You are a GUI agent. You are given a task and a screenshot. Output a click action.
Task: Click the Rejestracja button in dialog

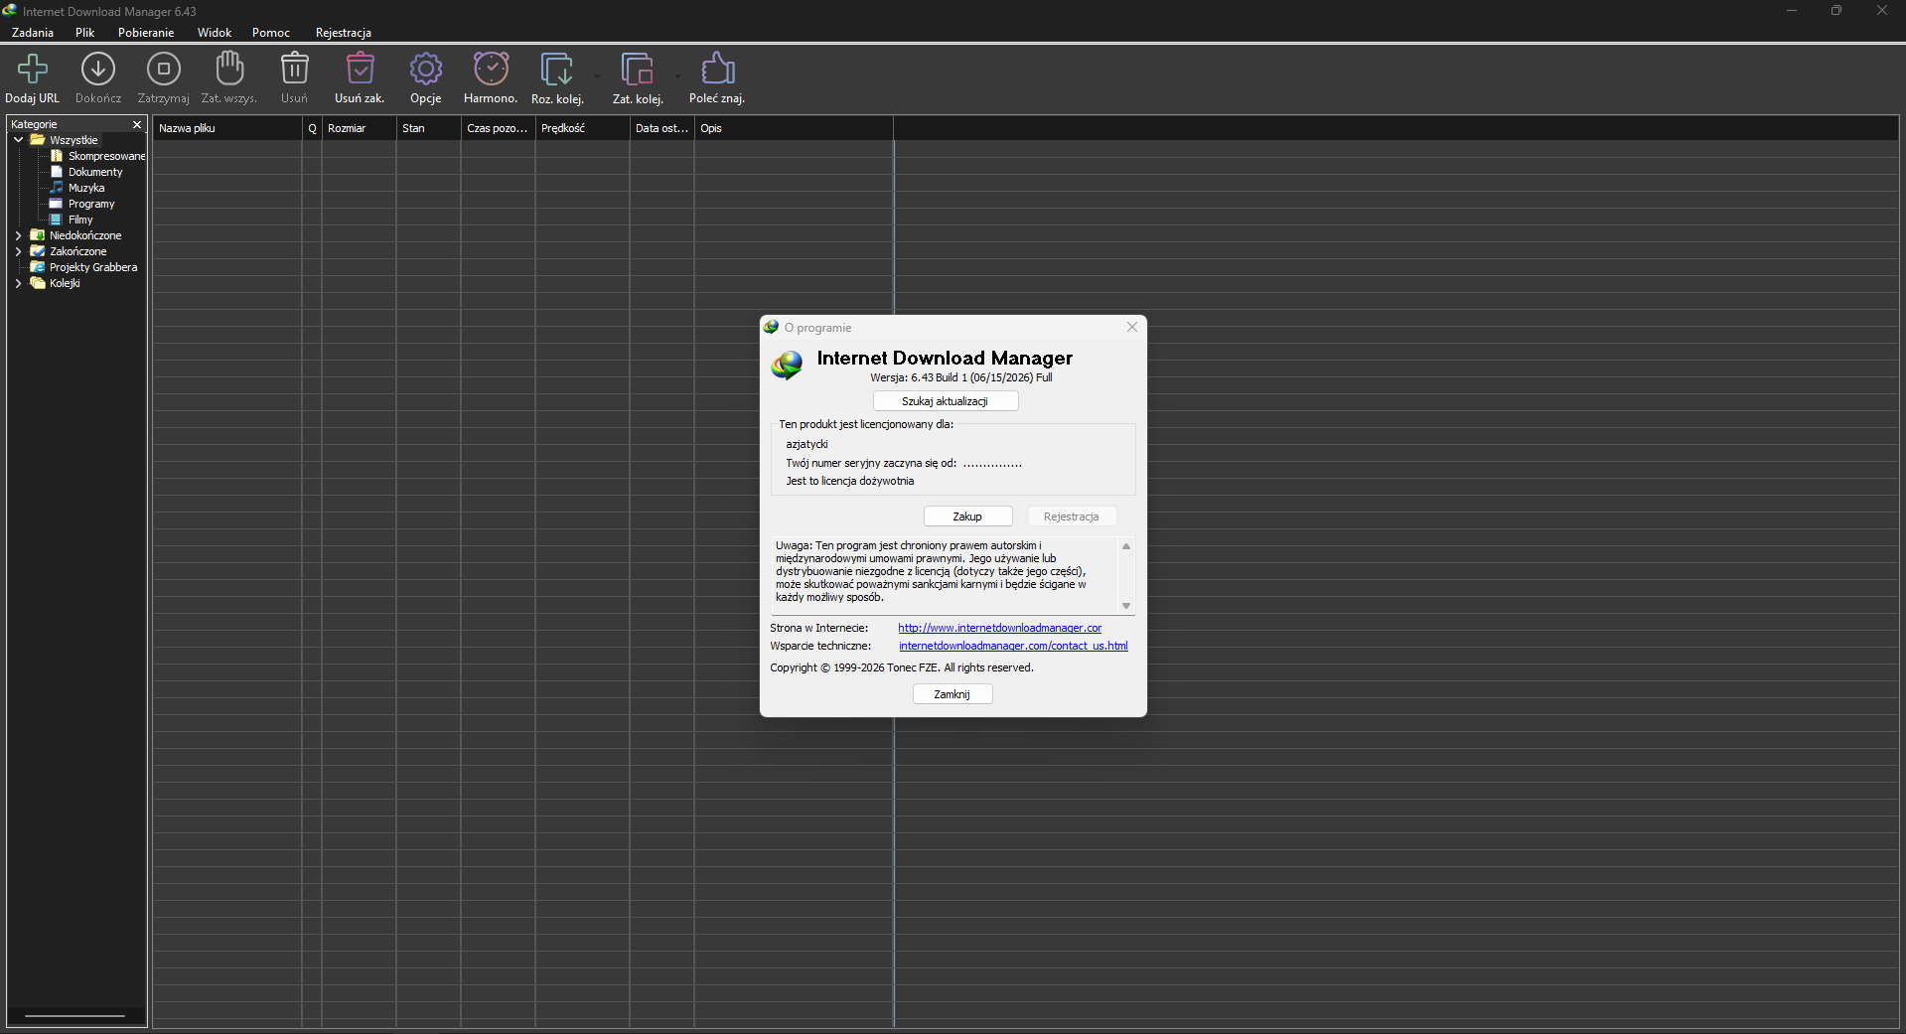[1072, 517]
